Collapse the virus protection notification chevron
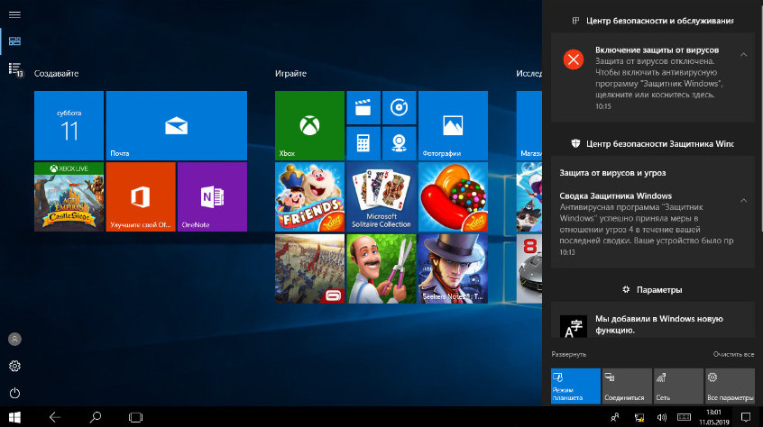This screenshot has width=763, height=427. [x=743, y=54]
